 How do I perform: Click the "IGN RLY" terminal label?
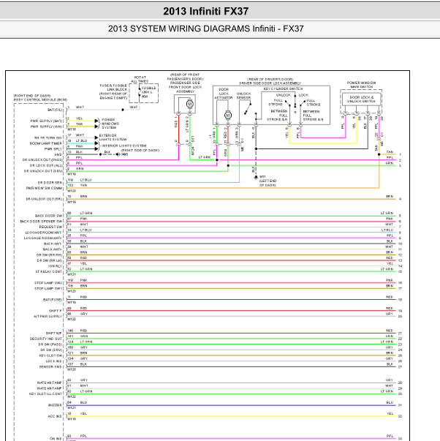coord(55,266)
